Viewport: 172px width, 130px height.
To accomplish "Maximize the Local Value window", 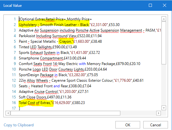I will 150,5.
